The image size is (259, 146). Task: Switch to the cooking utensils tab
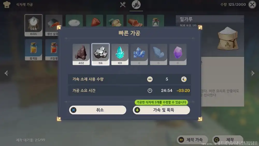point(123,5)
